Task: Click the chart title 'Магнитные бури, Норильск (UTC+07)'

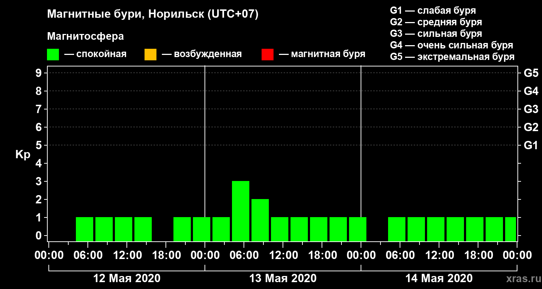Action: [x=153, y=14]
